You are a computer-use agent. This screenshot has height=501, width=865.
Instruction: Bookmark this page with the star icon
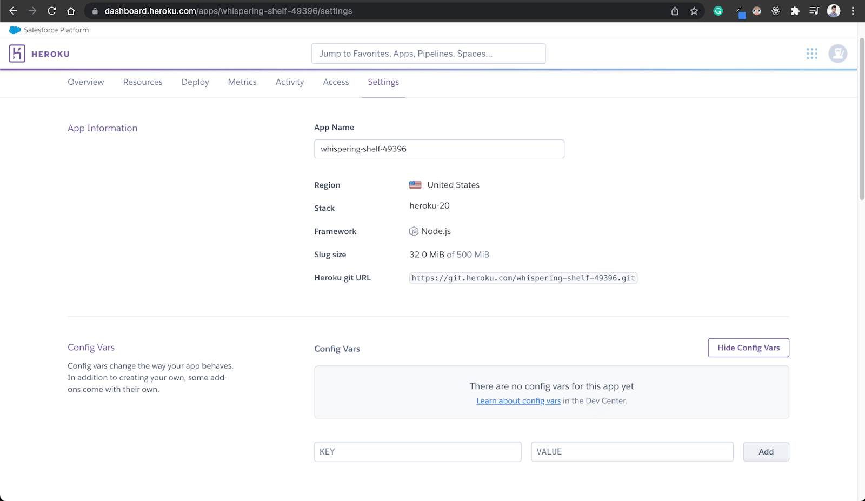(x=694, y=11)
